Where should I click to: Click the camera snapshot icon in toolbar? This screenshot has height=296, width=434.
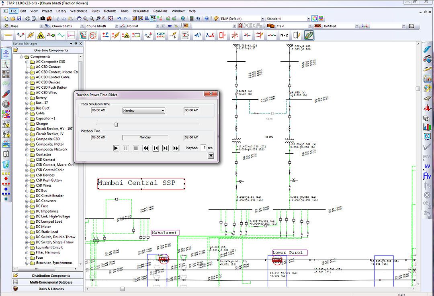tap(43, 18)
